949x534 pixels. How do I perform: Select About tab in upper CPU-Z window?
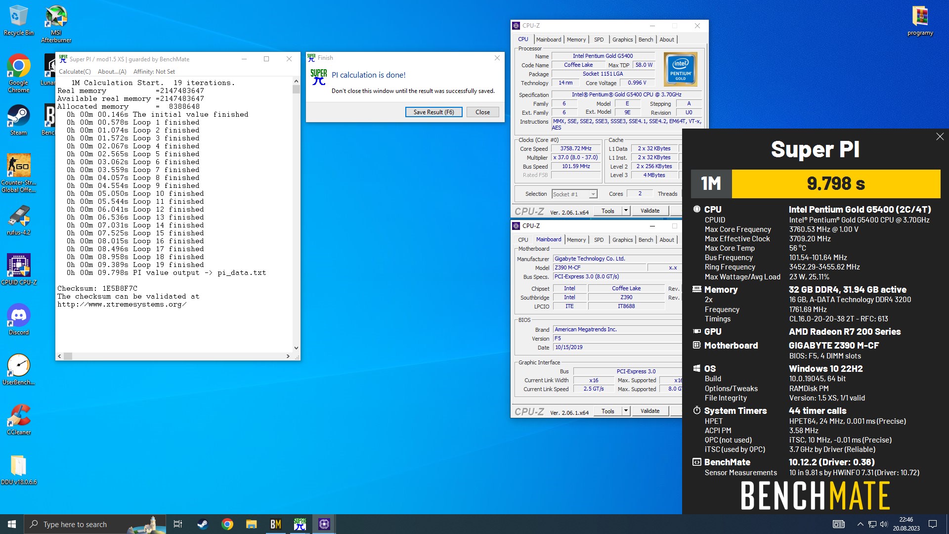coord(666,40)
